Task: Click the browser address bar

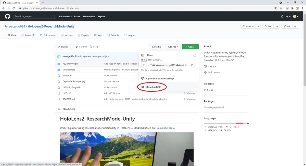Action: (145, 8)
